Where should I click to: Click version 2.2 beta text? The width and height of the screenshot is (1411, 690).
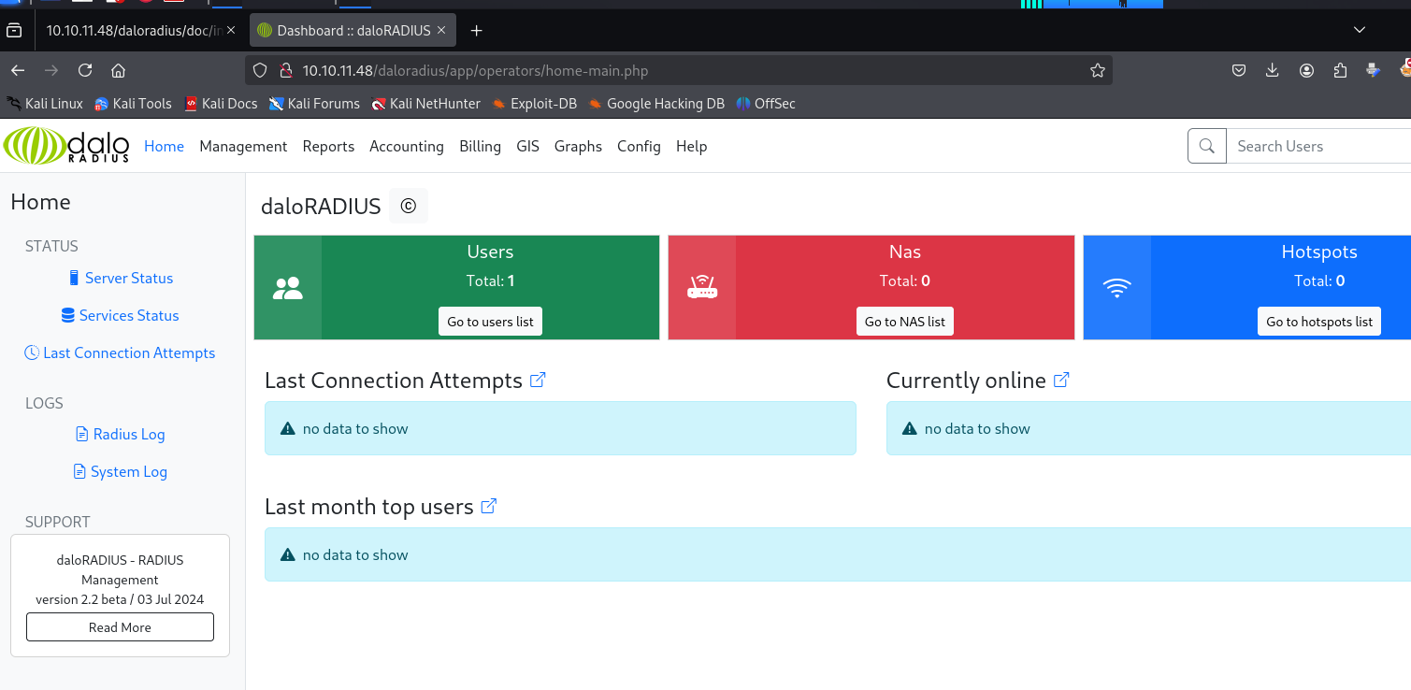click(x=120, y=599)
